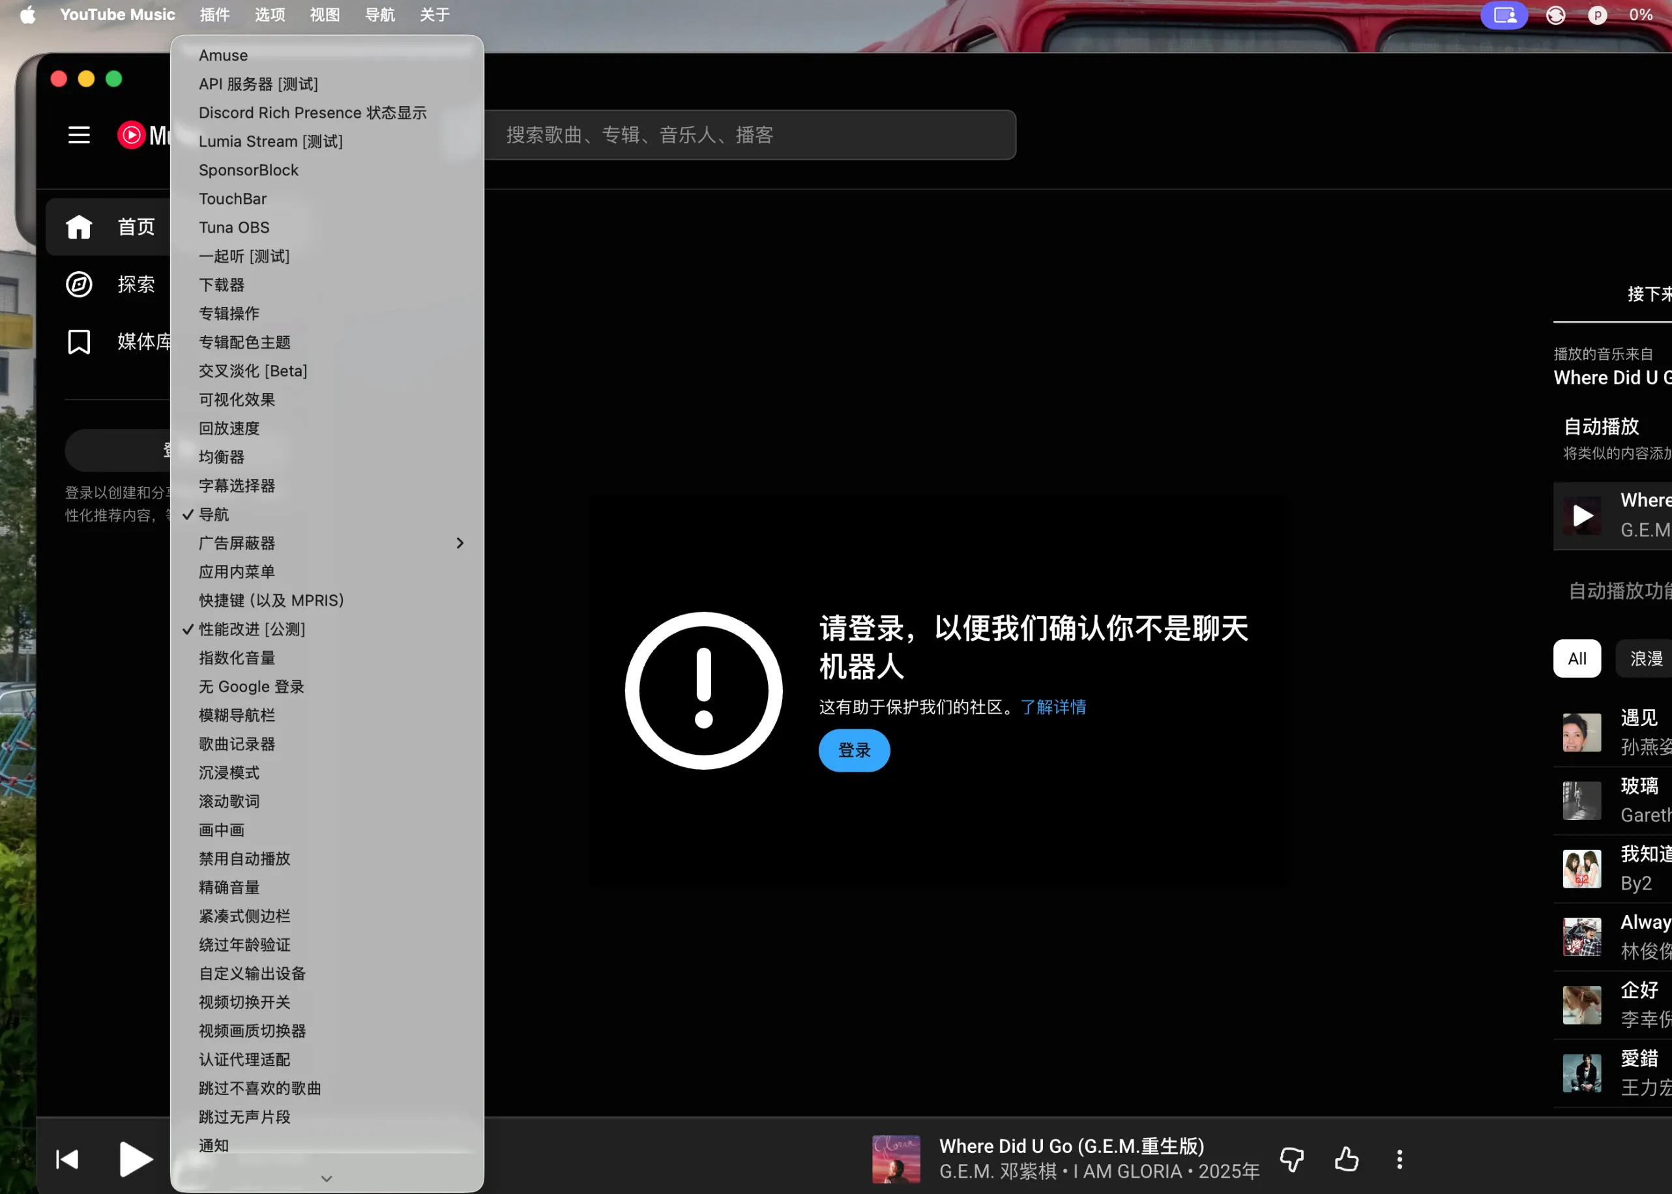The height and width of the screenshot is (1194, 1672).
Task: Select the 滚动歌词 menu entry
Action: [327, 802]
